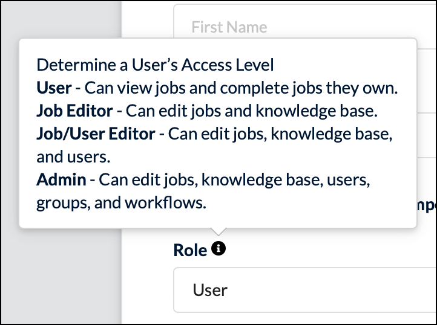Click the Role info icon
The height and width of the screenshot is (325, 437).
tap(218, 248)
